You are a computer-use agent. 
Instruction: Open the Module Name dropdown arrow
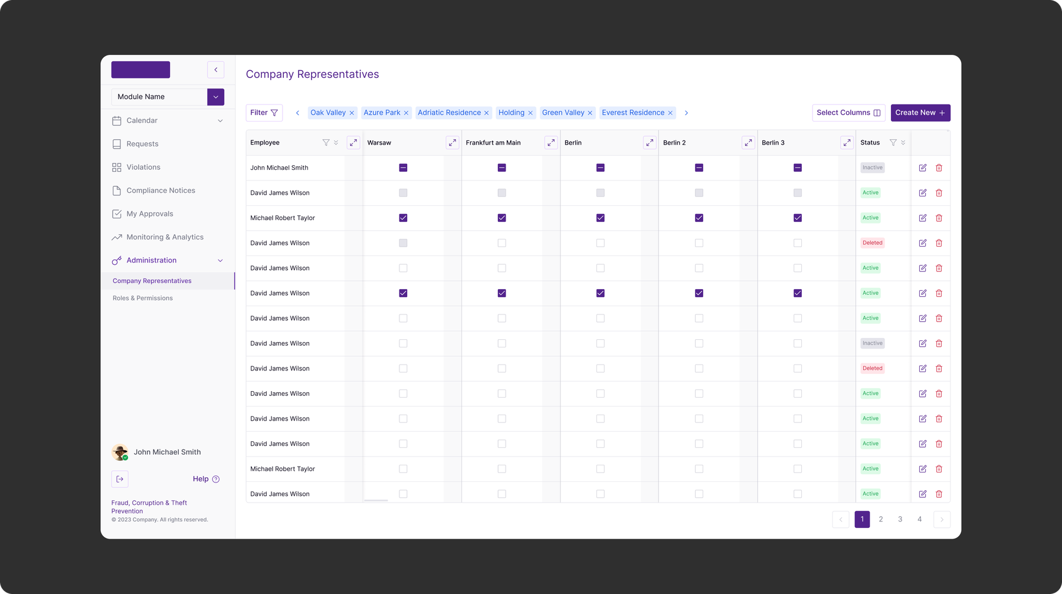216,97
